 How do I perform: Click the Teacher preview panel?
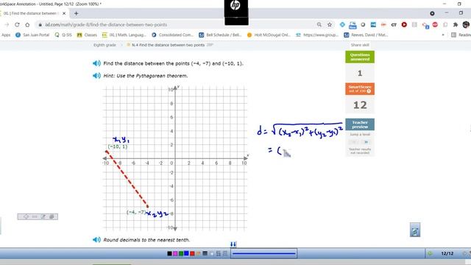coord(360,124)
